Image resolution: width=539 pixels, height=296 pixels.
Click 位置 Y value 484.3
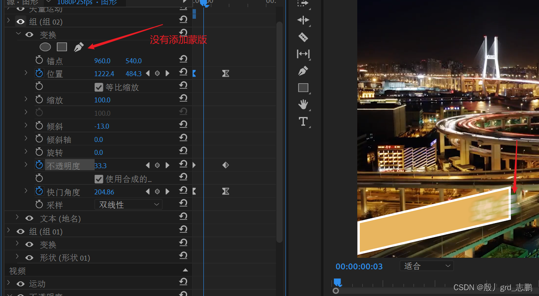pyautogui.click(x=133, y=74)
